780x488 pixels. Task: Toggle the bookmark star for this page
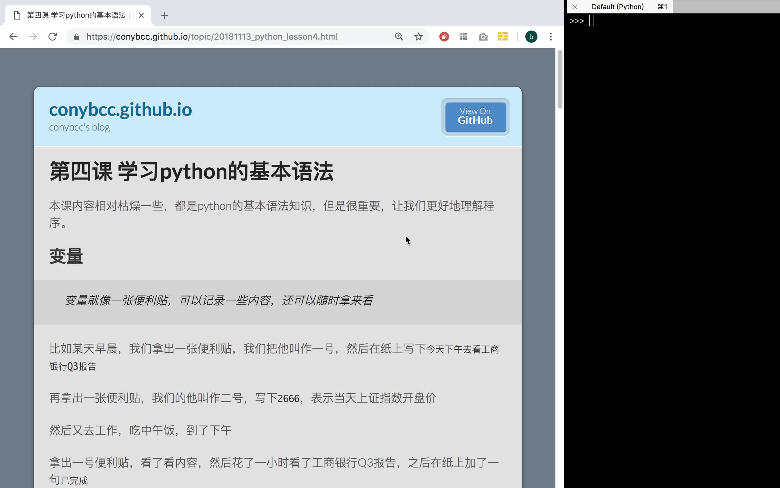[x=418, y=37]
